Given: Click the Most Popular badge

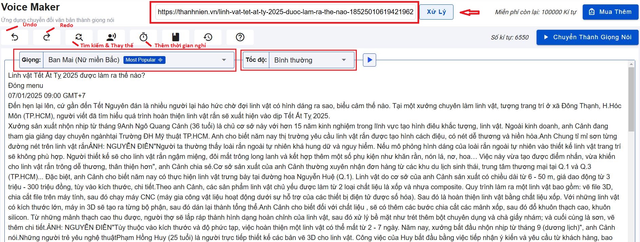Looking at the screenshot, I should point(144,60).
